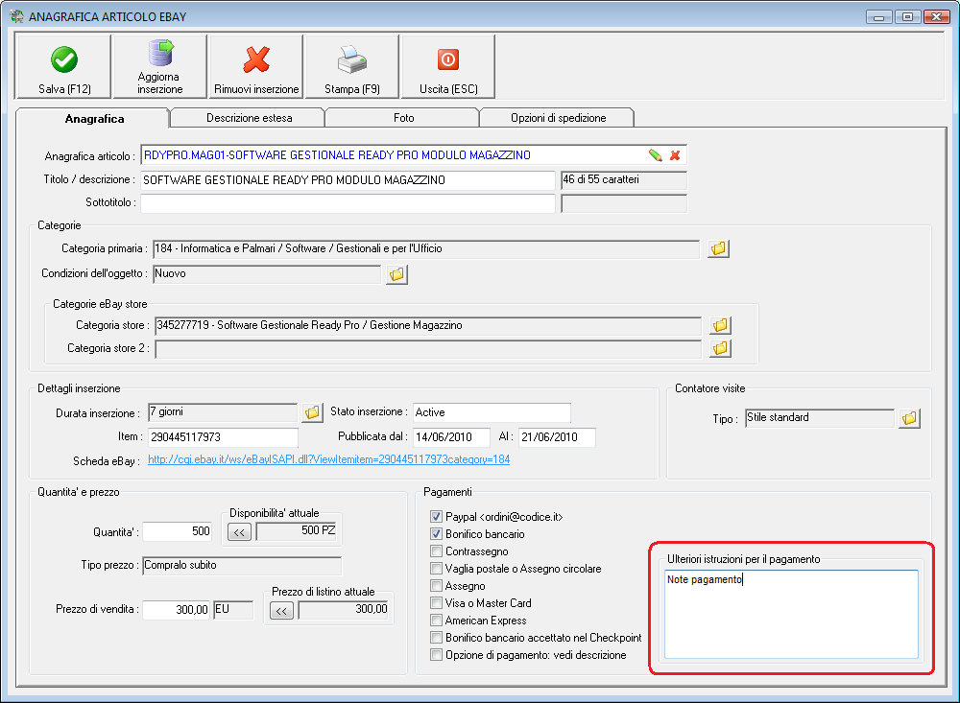Remove listing via Rimuovi inserzione
The image size is (960, 703).
(256, 67)
